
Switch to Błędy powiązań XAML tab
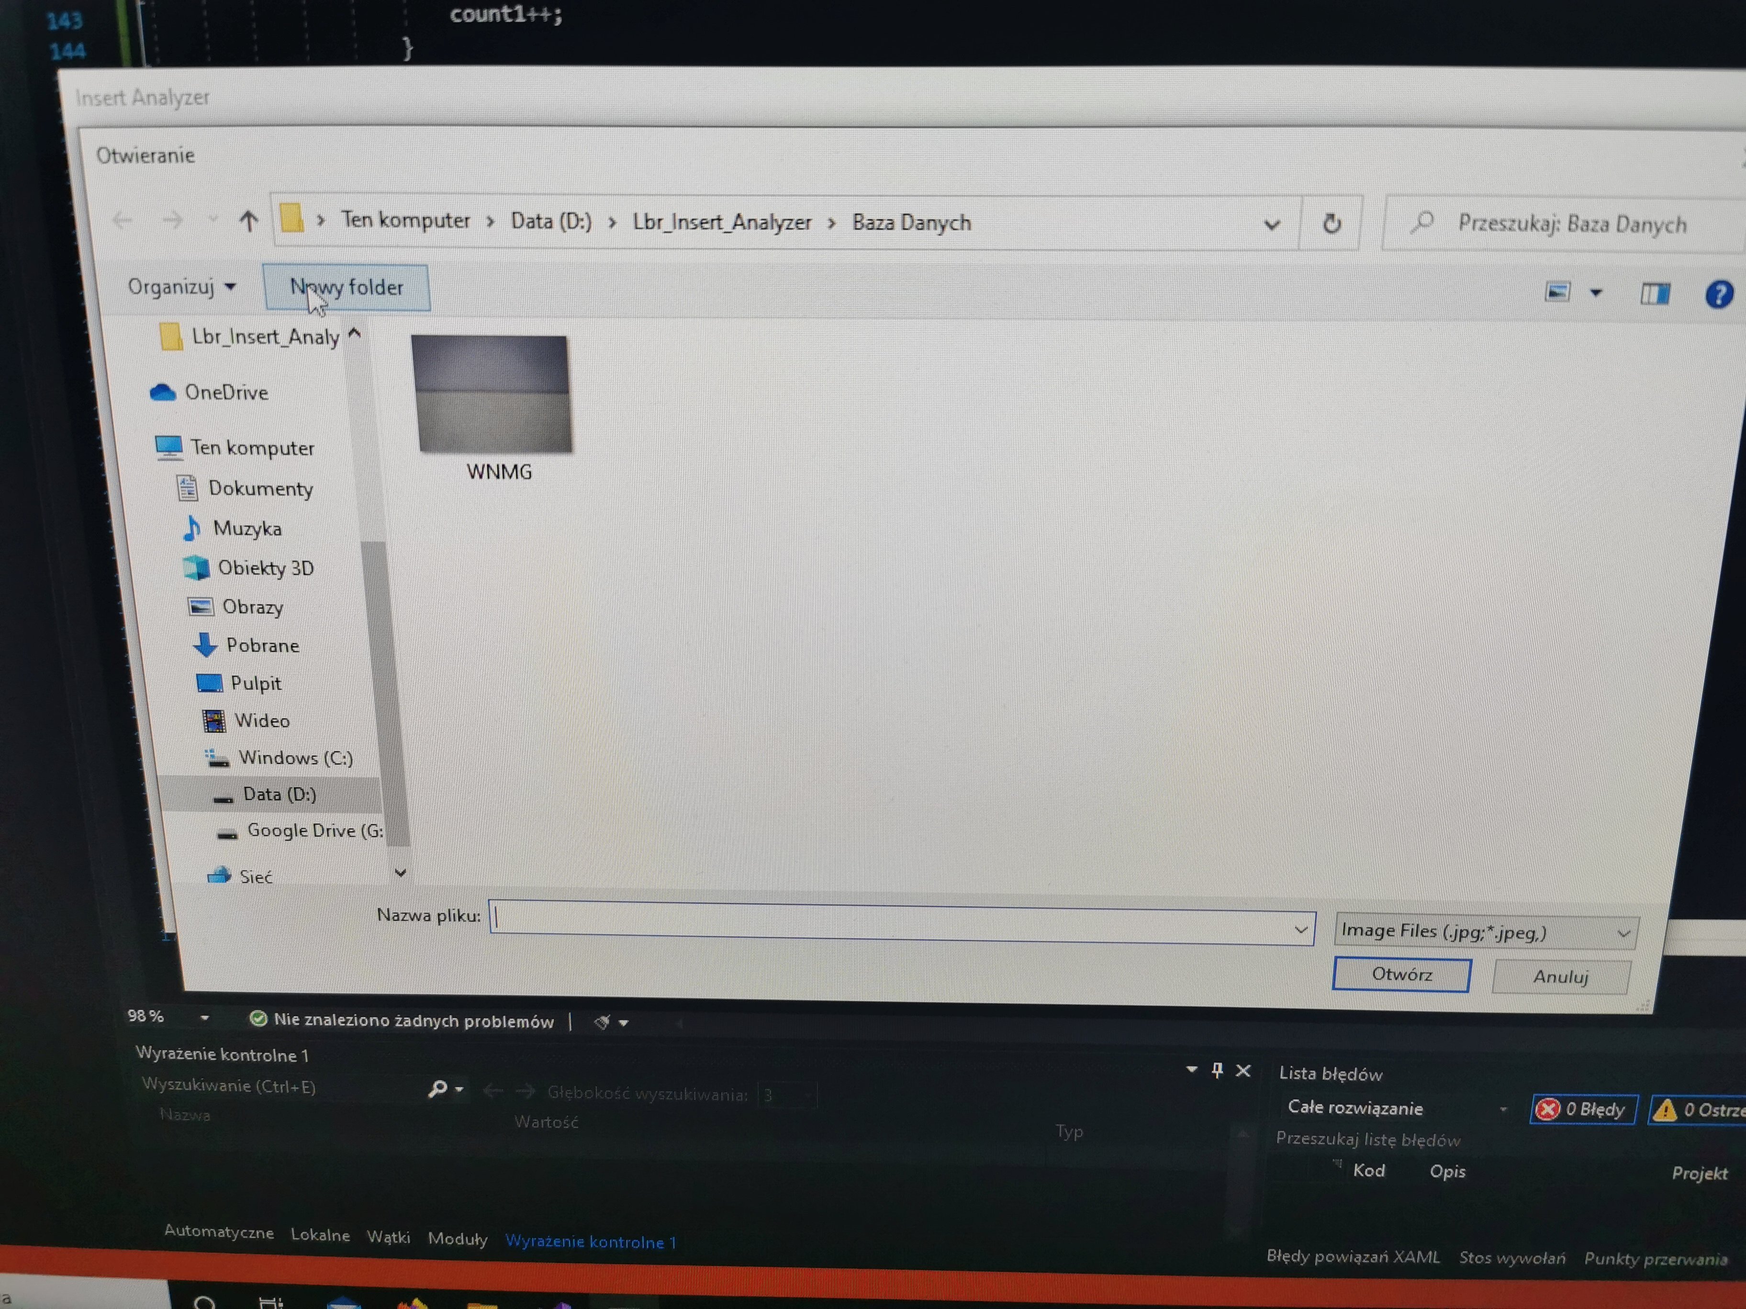click(1353, 1256)
